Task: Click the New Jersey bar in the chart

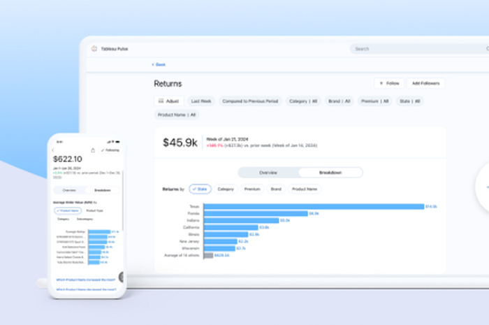Action: (221, 241)
